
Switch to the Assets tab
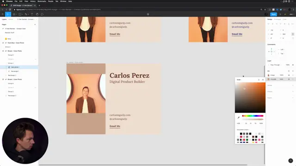11,19
